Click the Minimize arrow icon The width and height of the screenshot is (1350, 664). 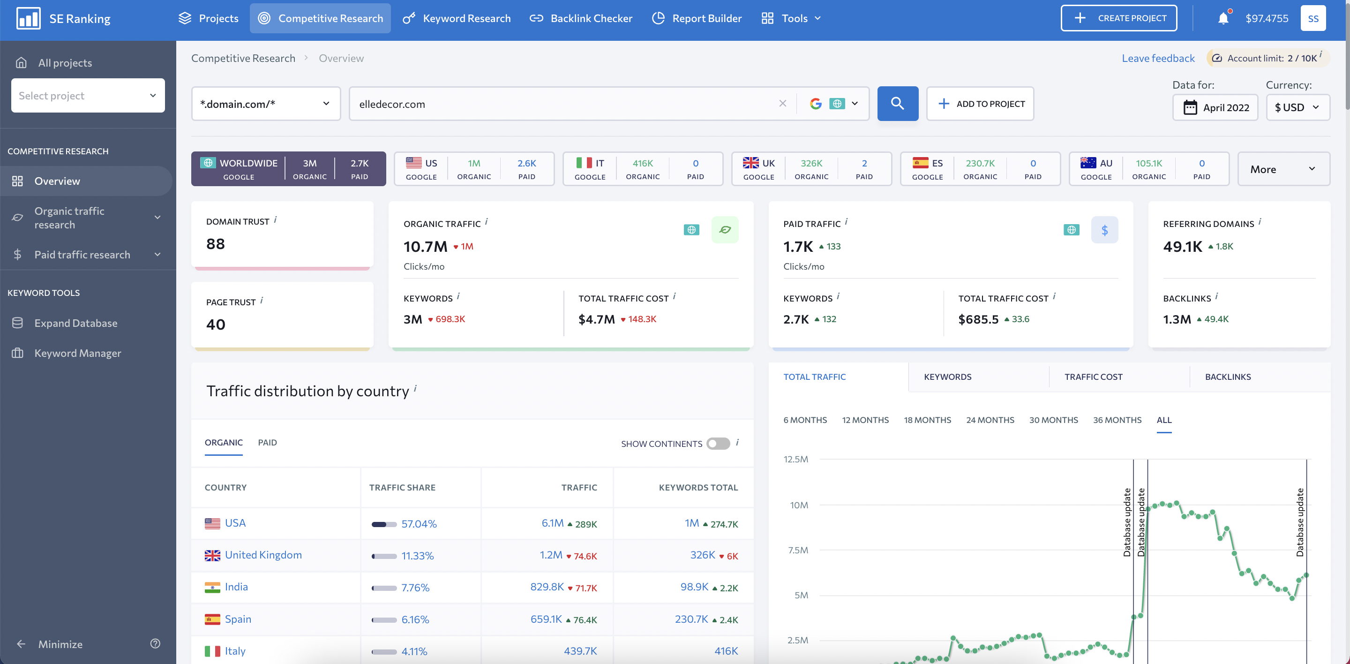coord(21,644)
